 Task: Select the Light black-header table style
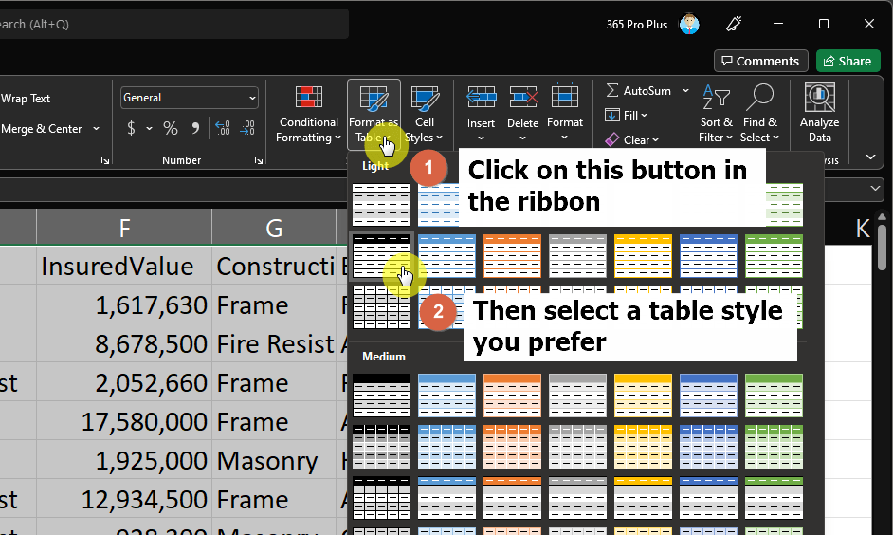pyautogui.click(x=382, y=256)
